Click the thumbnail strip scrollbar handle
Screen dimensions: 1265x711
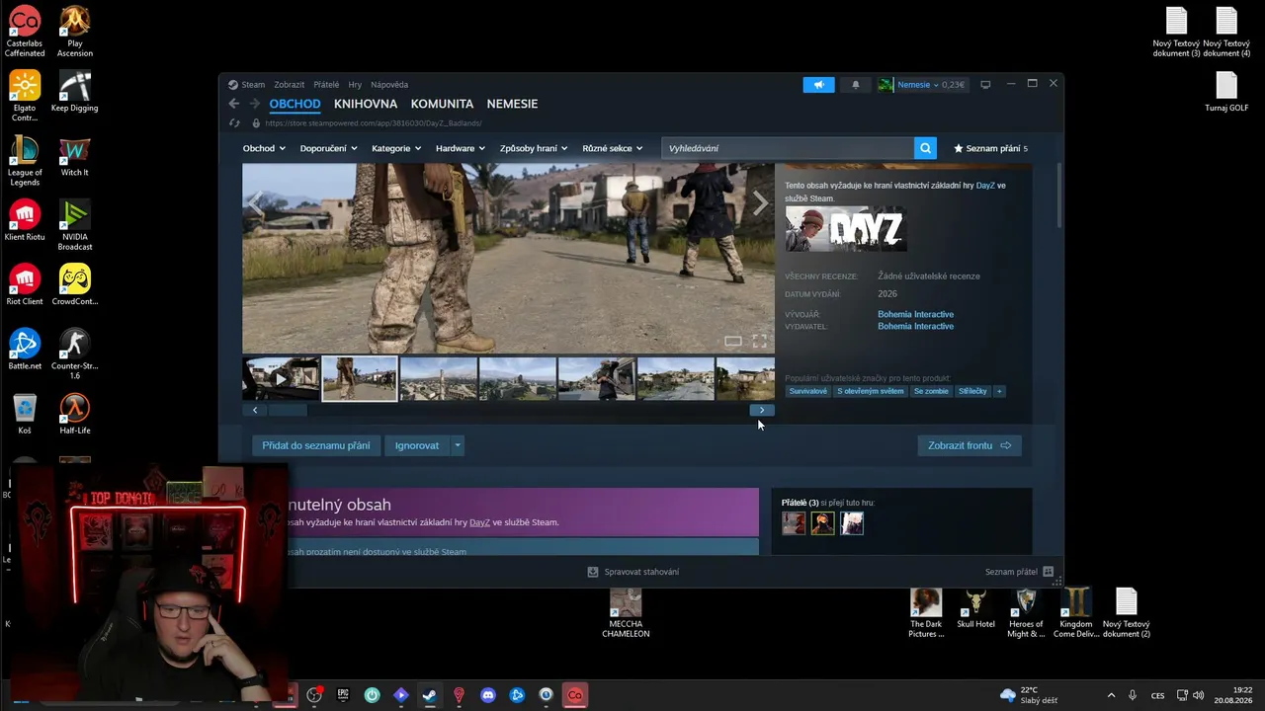coord(288,410)
